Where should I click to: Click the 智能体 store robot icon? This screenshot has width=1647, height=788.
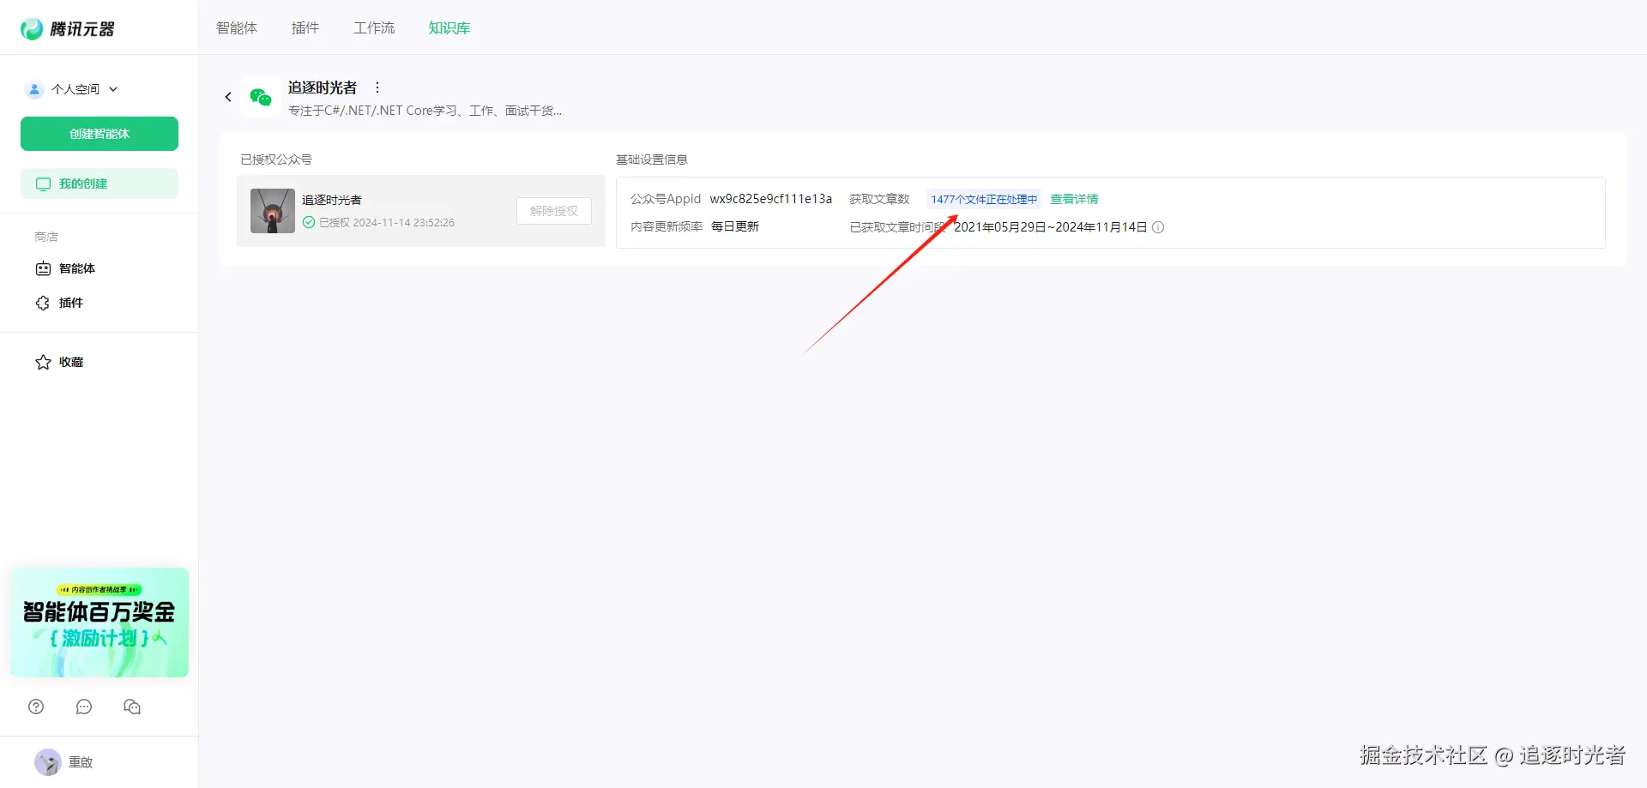tap(43, 268)
